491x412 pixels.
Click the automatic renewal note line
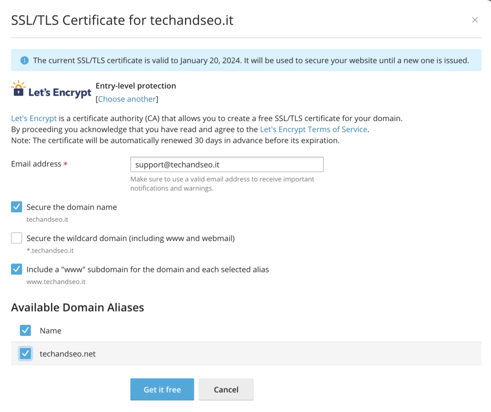pos(175,140)
